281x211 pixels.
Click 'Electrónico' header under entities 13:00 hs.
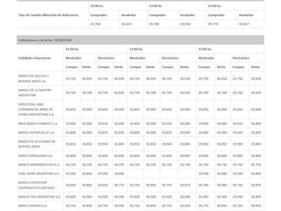click(170, 58)
